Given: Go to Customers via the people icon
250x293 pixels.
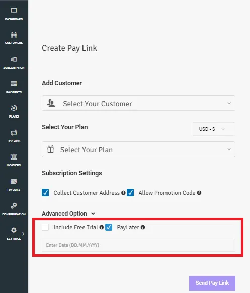Looking at the screenshot, I should 14,35.
